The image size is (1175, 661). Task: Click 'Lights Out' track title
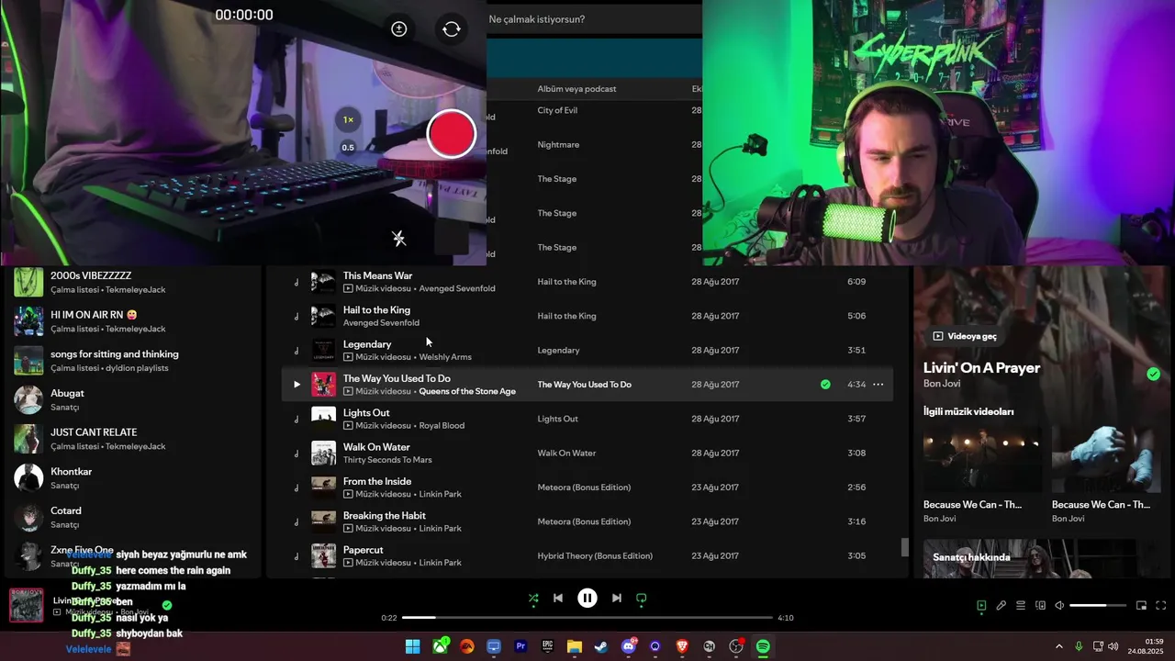click(x=366, y=413)
